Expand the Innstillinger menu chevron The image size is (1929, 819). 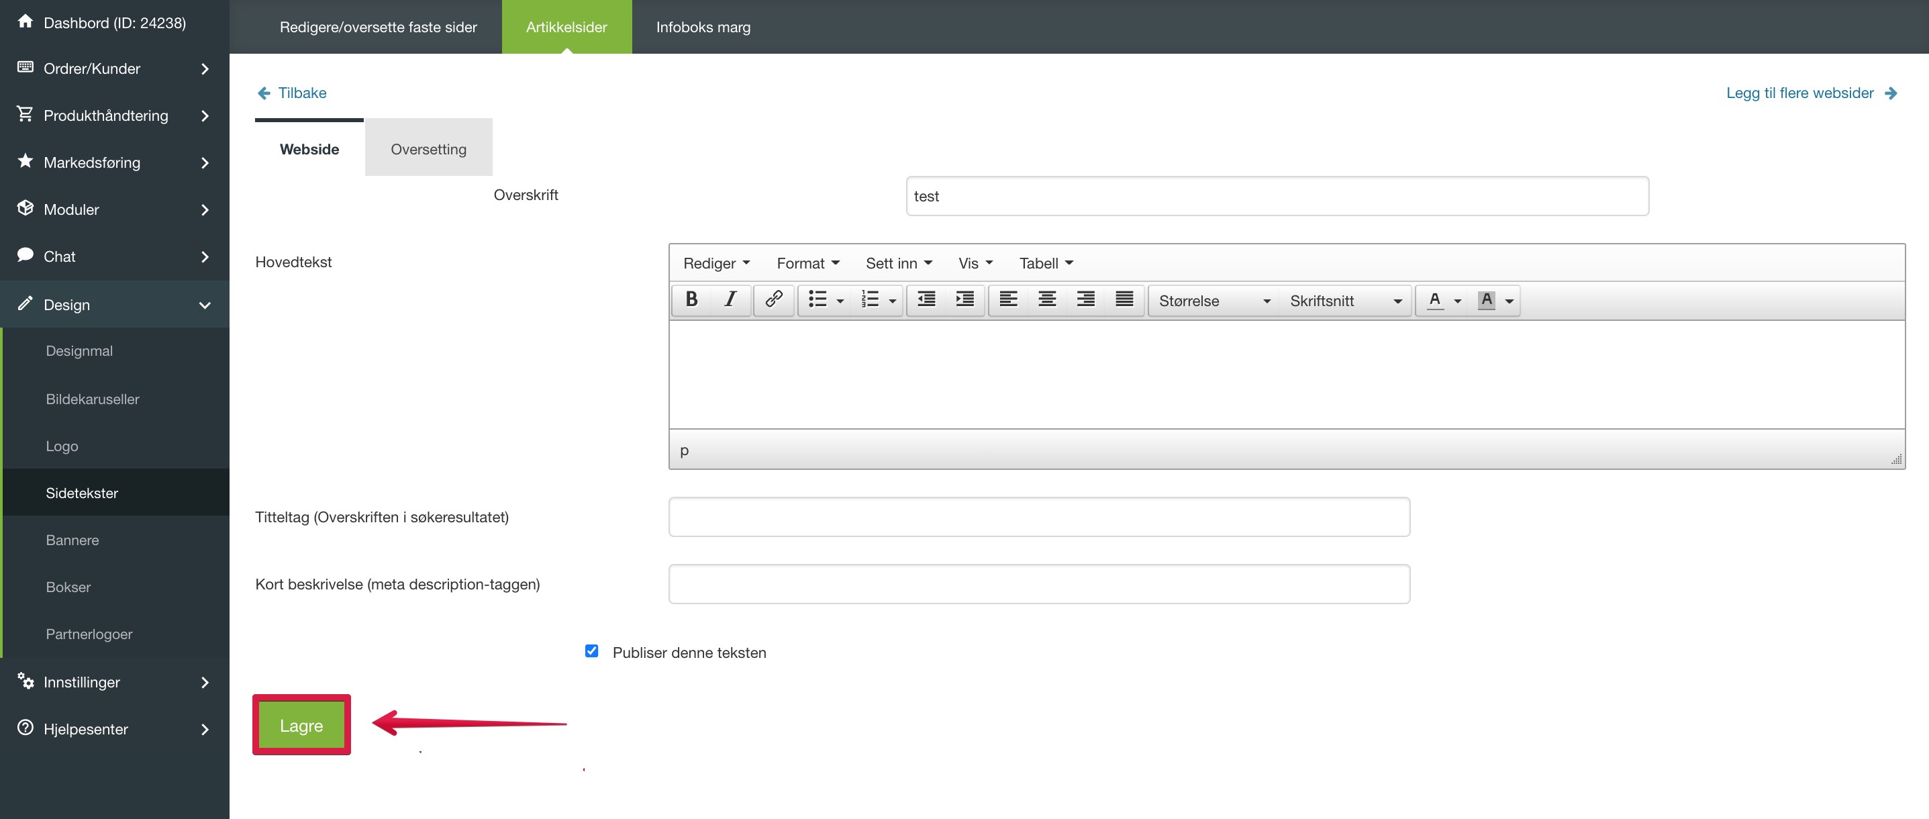tap(205, 683)
